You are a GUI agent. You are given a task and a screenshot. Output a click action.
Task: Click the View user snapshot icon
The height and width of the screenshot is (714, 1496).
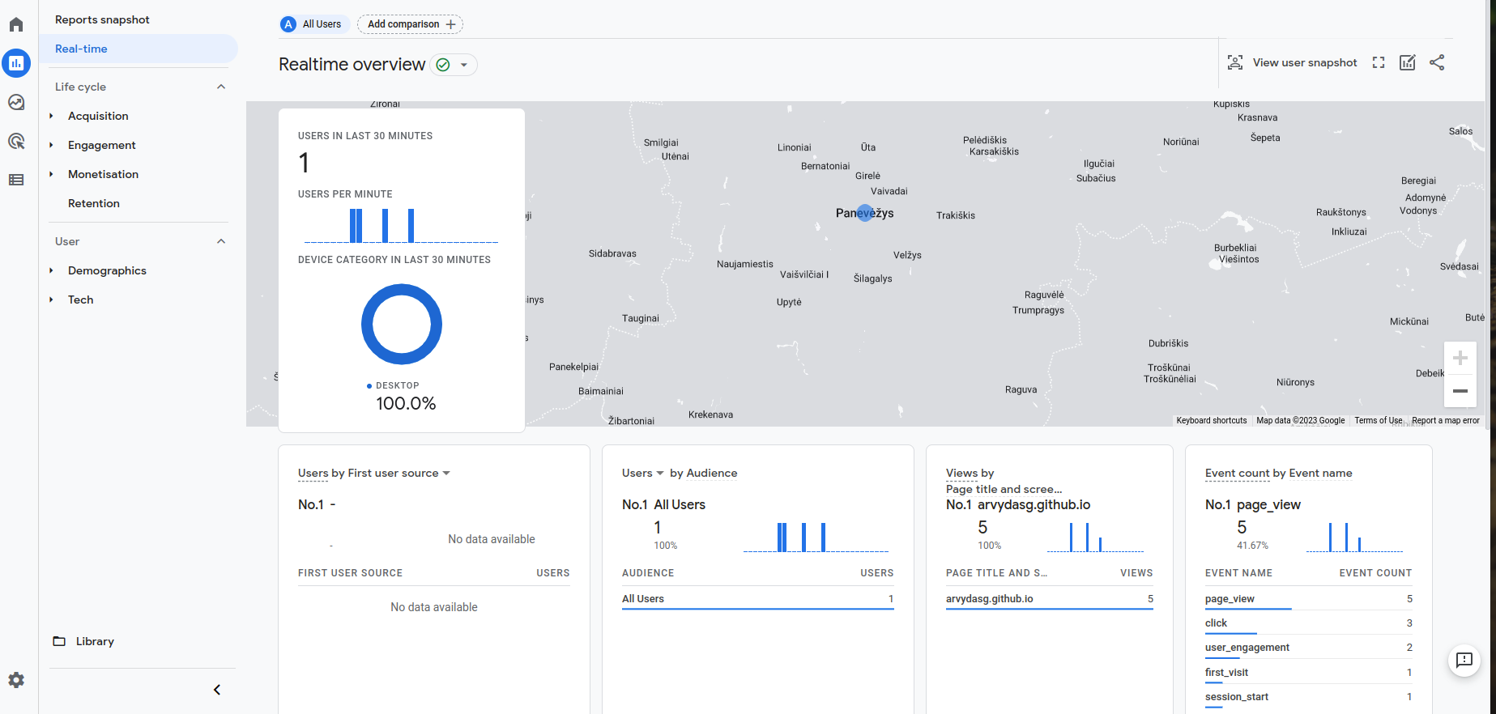pos(1235,62)
